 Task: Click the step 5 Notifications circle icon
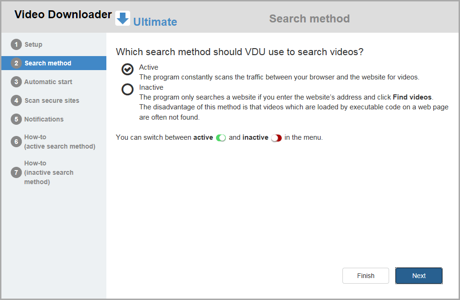click(16, 119)
